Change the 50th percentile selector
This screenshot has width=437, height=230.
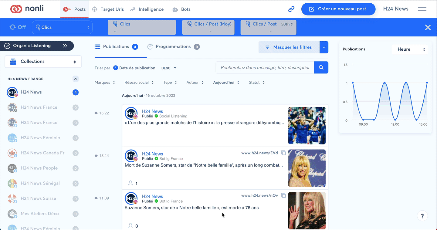[x=287, y=24]
